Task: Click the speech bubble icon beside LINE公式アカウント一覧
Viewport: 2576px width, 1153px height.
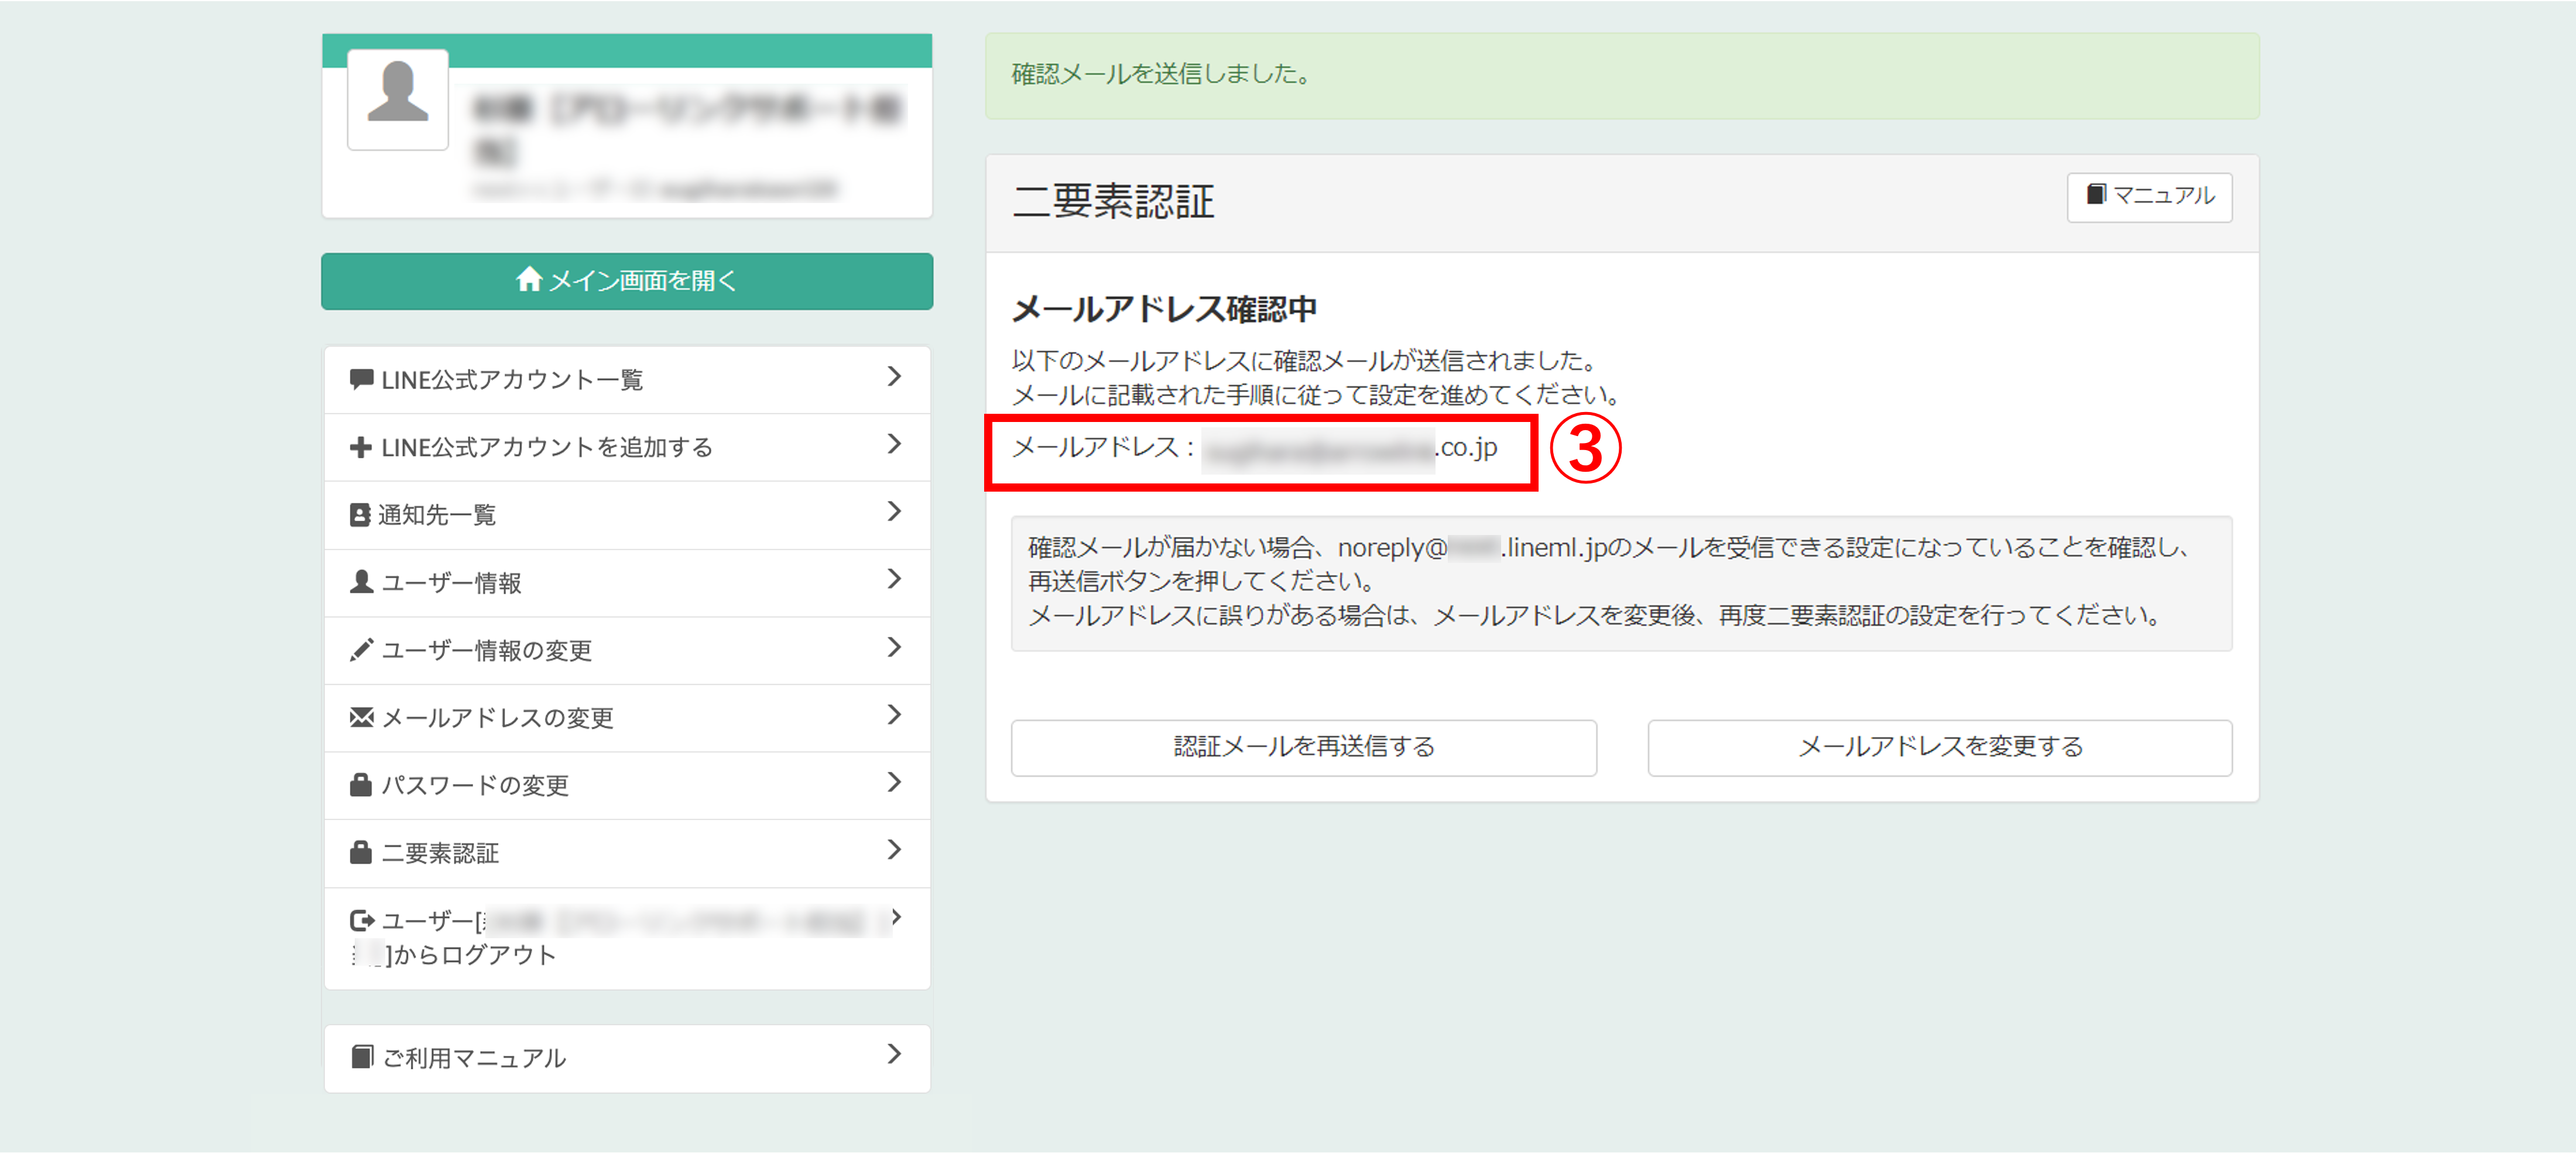Action: (x=361, y=379)
